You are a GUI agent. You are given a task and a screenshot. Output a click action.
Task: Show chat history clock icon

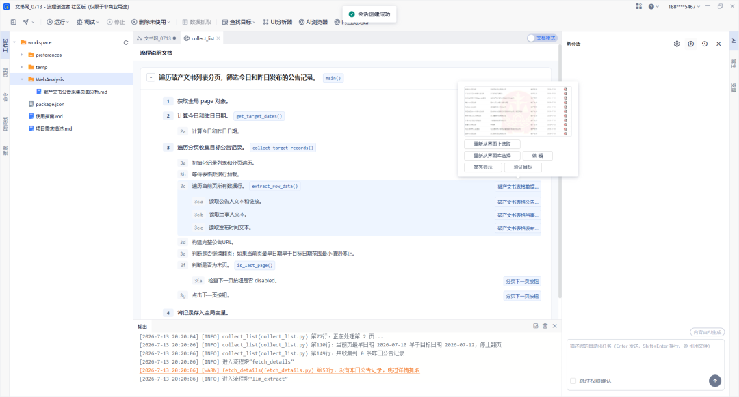pos(705,44)
